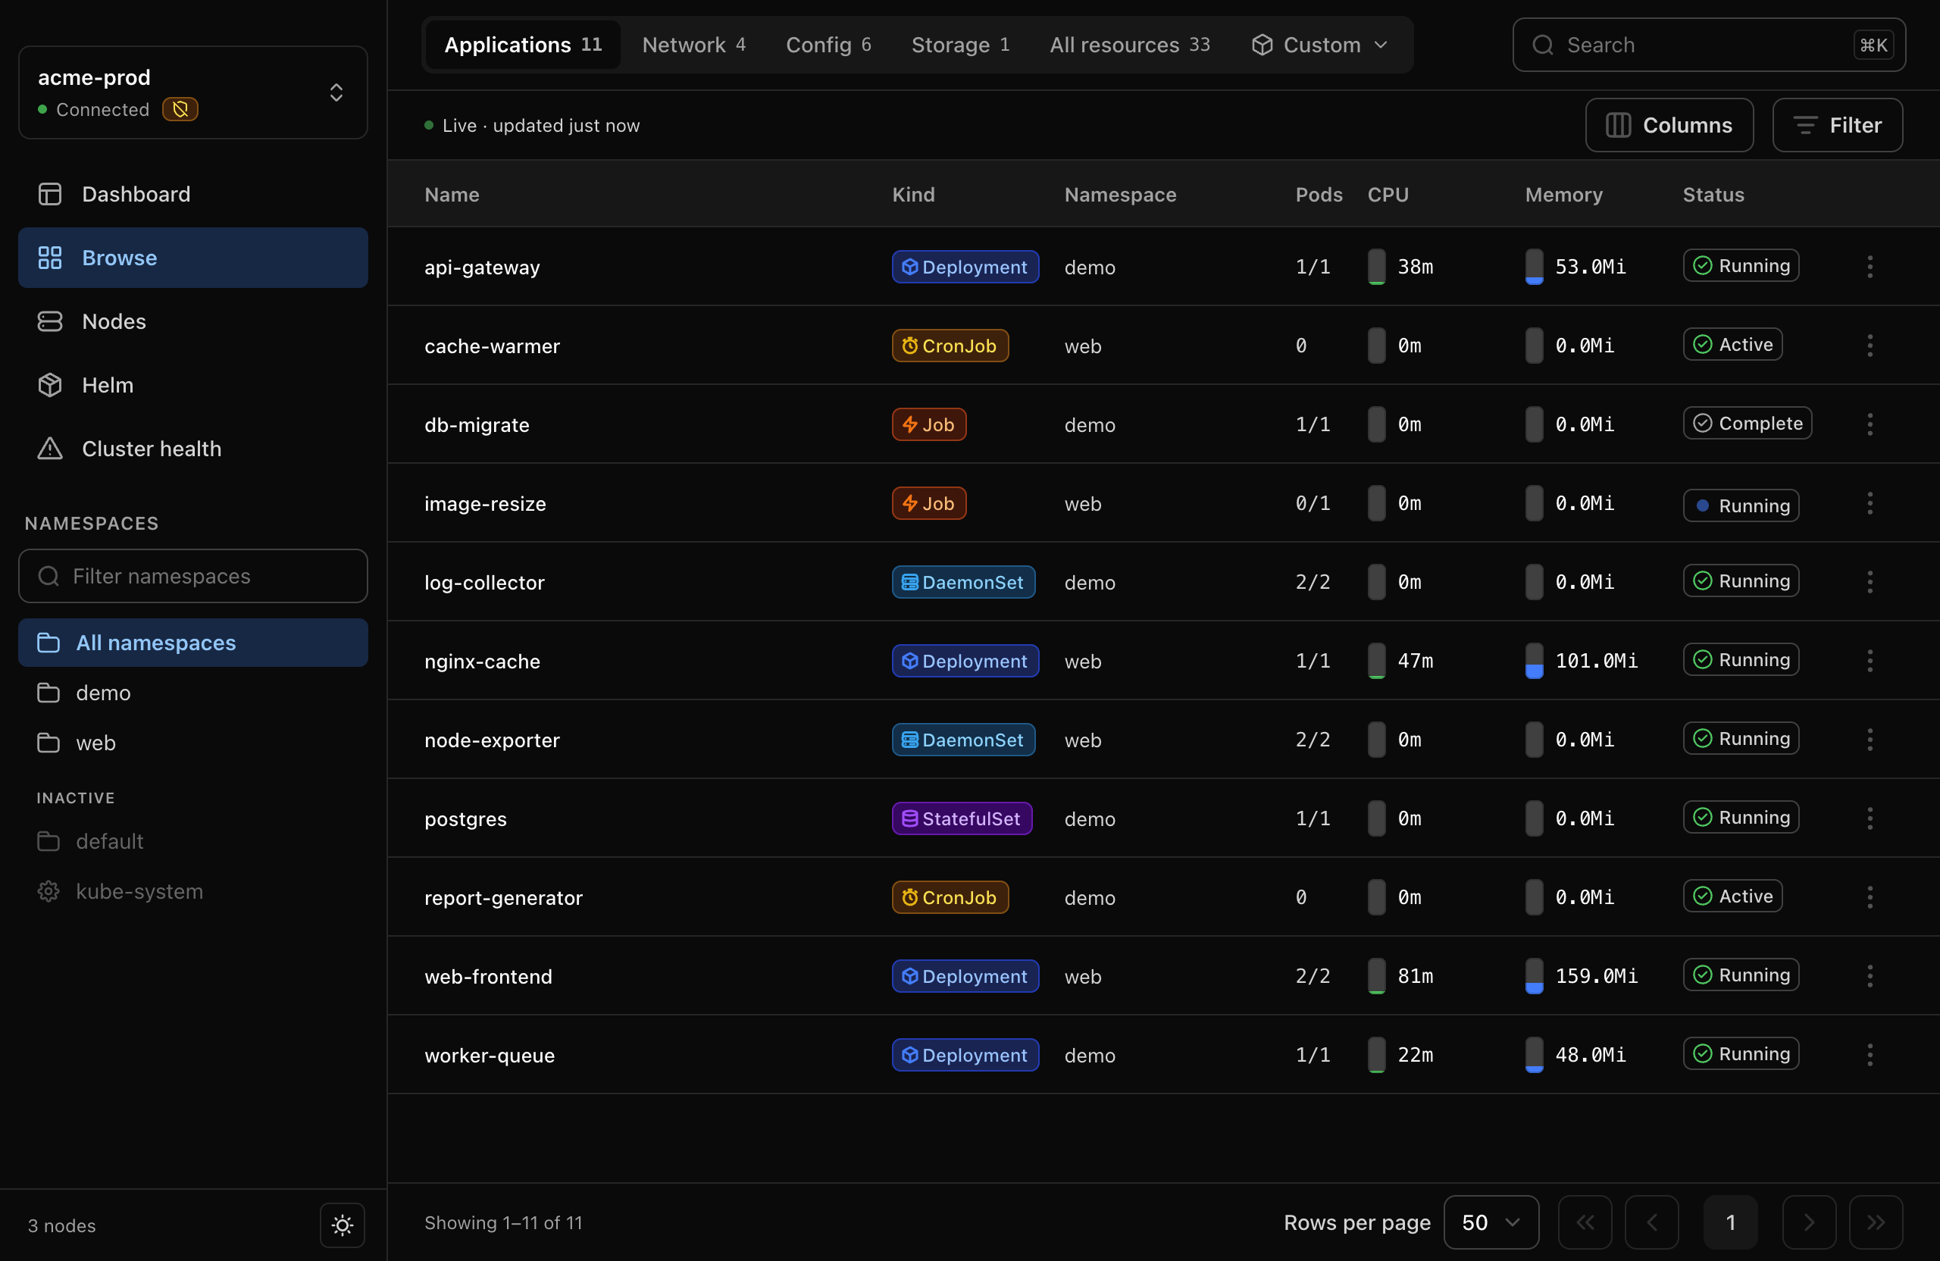Switch to the Storage tab
This screenshot has width=1940, height=1261.
[960, 45]
